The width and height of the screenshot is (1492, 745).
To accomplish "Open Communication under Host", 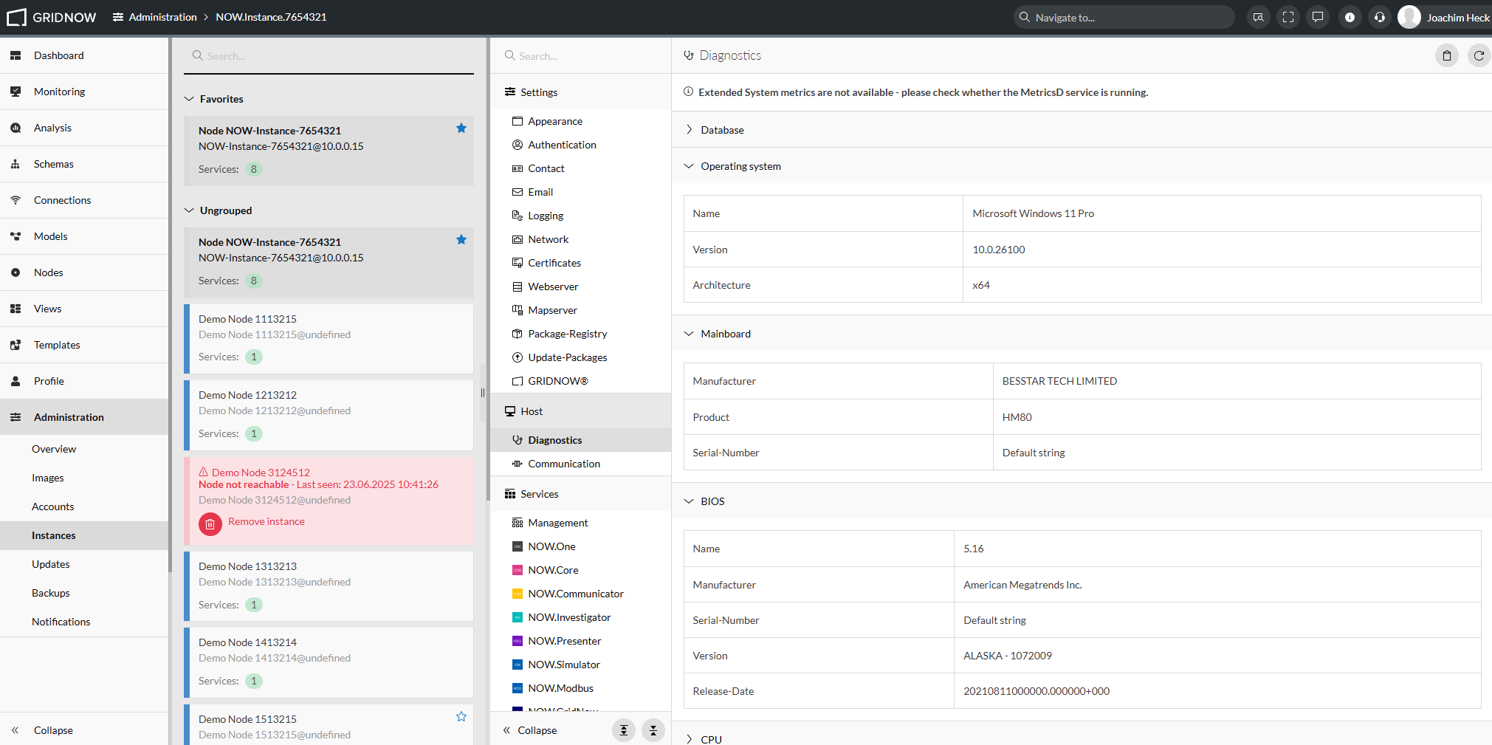I will (x=564, y=464).
